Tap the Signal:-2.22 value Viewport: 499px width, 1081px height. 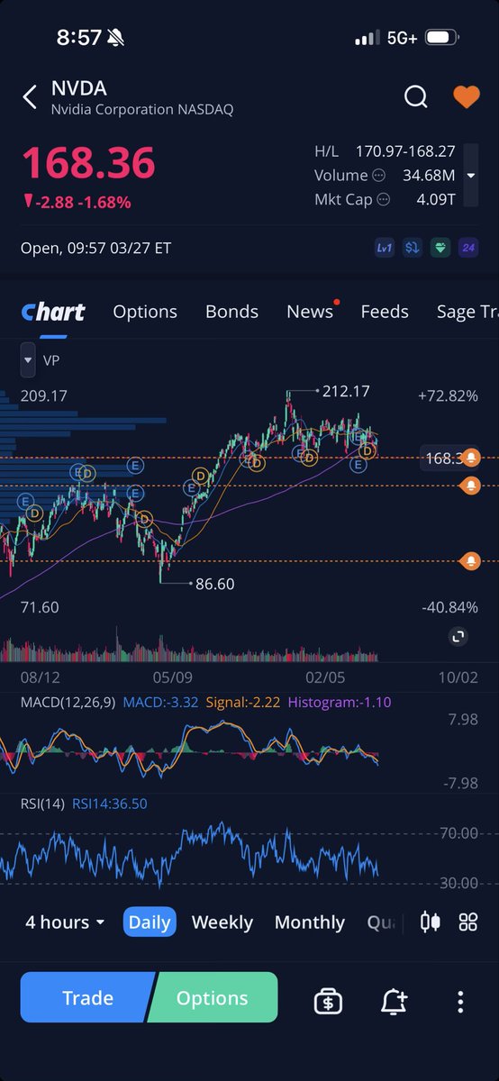click(243, 702)
